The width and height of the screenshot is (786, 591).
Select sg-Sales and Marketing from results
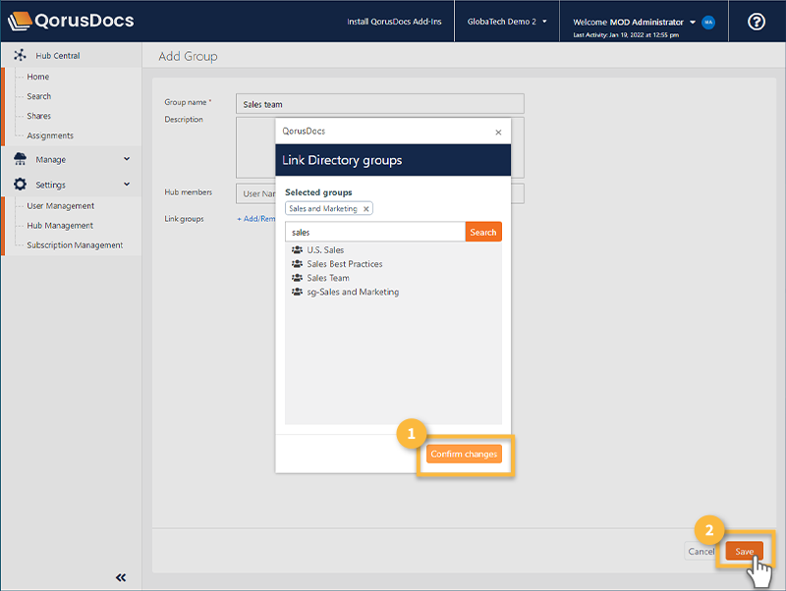[353, 292]
